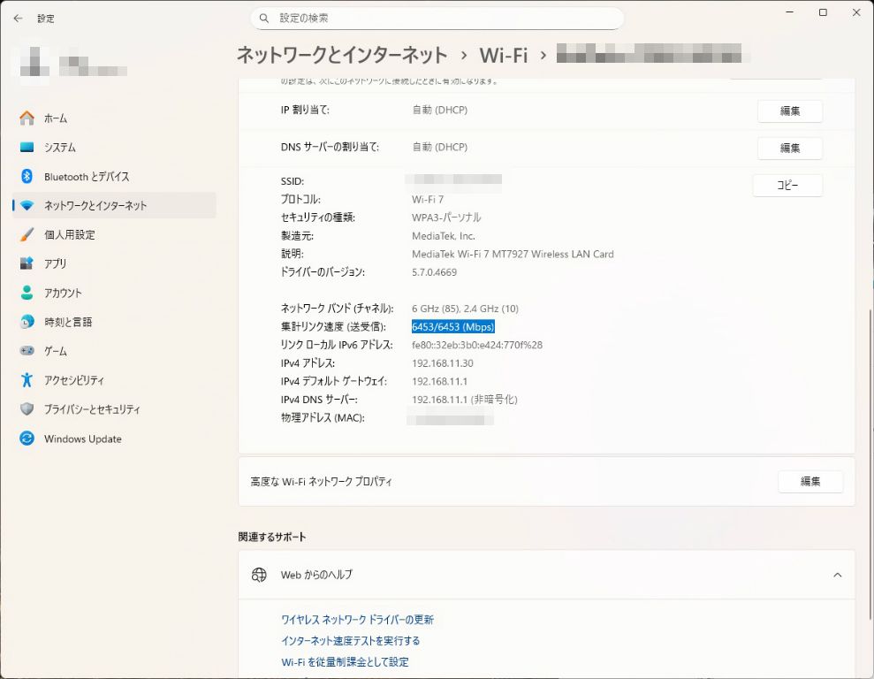Open ゲーム settings label
Viewport: 874px width, 679px height.
(x=56, y=351)
